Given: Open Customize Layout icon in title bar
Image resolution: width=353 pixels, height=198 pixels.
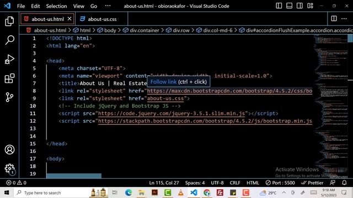Looking at the screenshot, I should click(x=310, y=6).
